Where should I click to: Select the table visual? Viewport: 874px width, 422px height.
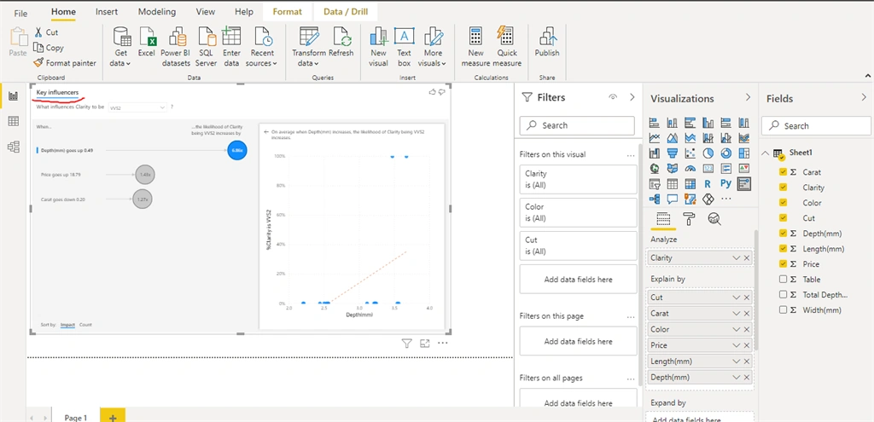point(673,183)
